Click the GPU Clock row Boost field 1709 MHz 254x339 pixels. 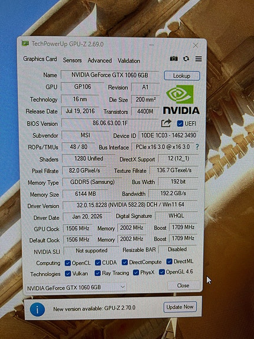point(183,227)
